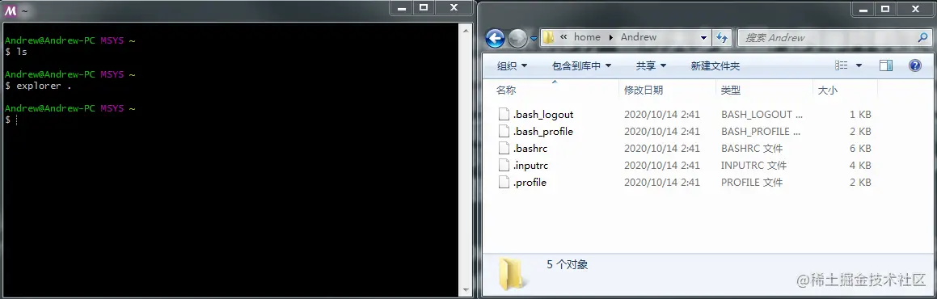937x299 pixels.
Task: Click the 1 KB size cell
Action: pos(860,114)
